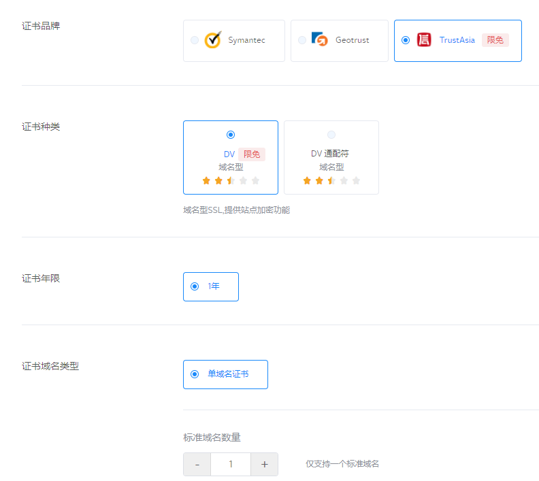Screen dimensions: 539x481
Task: Click the 标准域名数量 number input field
Action: (x=231, y=464)
